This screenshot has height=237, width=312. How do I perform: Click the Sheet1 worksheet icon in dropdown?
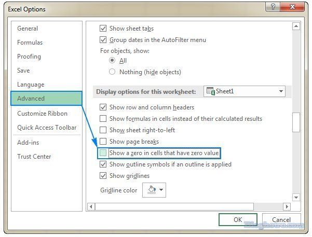click(210, 91)
